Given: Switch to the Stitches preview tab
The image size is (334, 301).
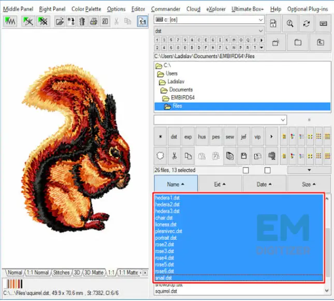Looking at the screenshot, I should coord(61,272).
